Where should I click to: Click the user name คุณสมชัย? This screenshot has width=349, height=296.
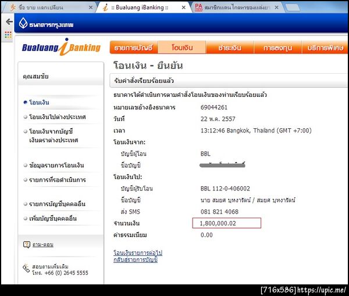click(x=35, y=77)
